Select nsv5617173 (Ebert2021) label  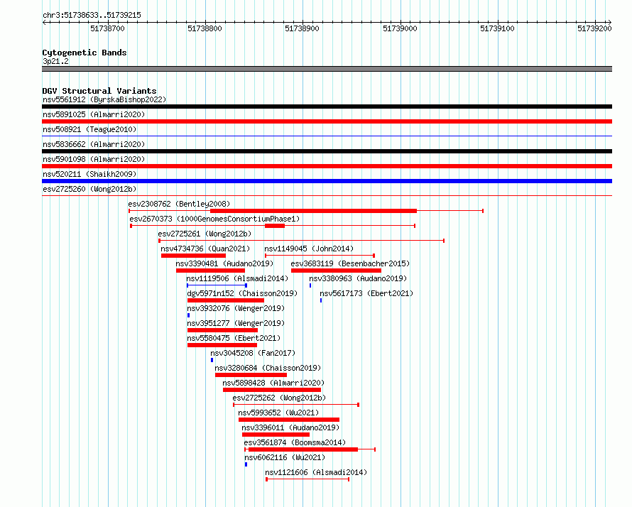pos(366,293)
